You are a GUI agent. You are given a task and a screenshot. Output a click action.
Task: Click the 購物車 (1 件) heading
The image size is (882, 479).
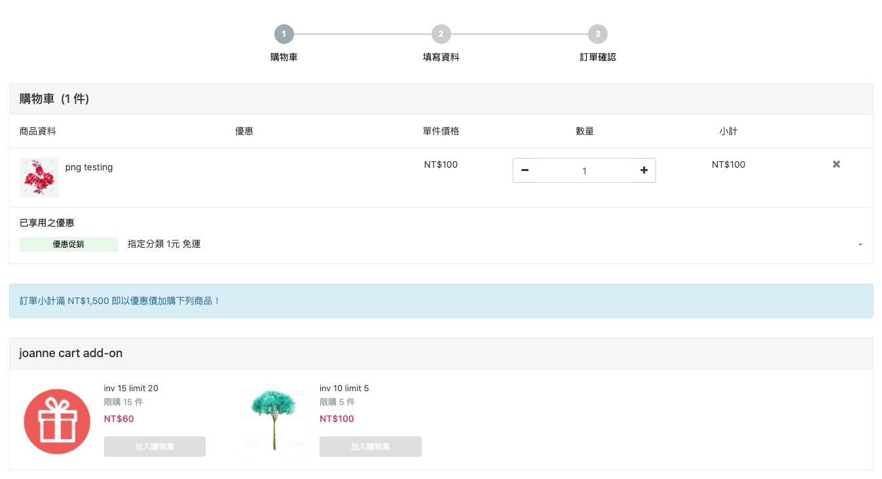point(54,99)
